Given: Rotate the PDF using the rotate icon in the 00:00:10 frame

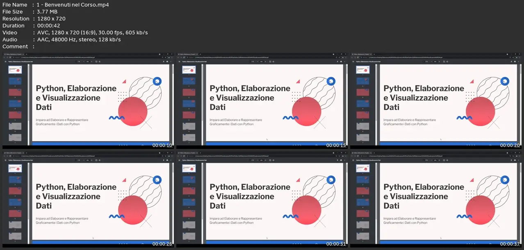Looking at the screenshot, I should pos(100,62).
